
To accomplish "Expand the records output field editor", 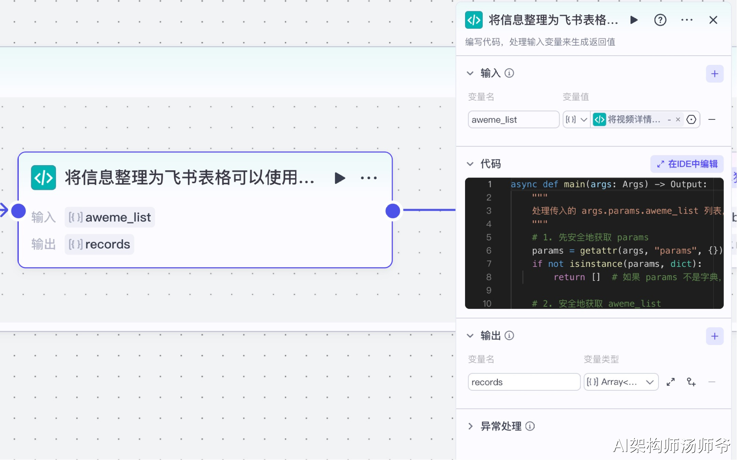I will (x=670, y=382).
